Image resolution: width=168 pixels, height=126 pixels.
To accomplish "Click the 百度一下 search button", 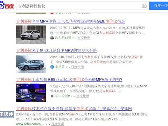I will point(159,6).
